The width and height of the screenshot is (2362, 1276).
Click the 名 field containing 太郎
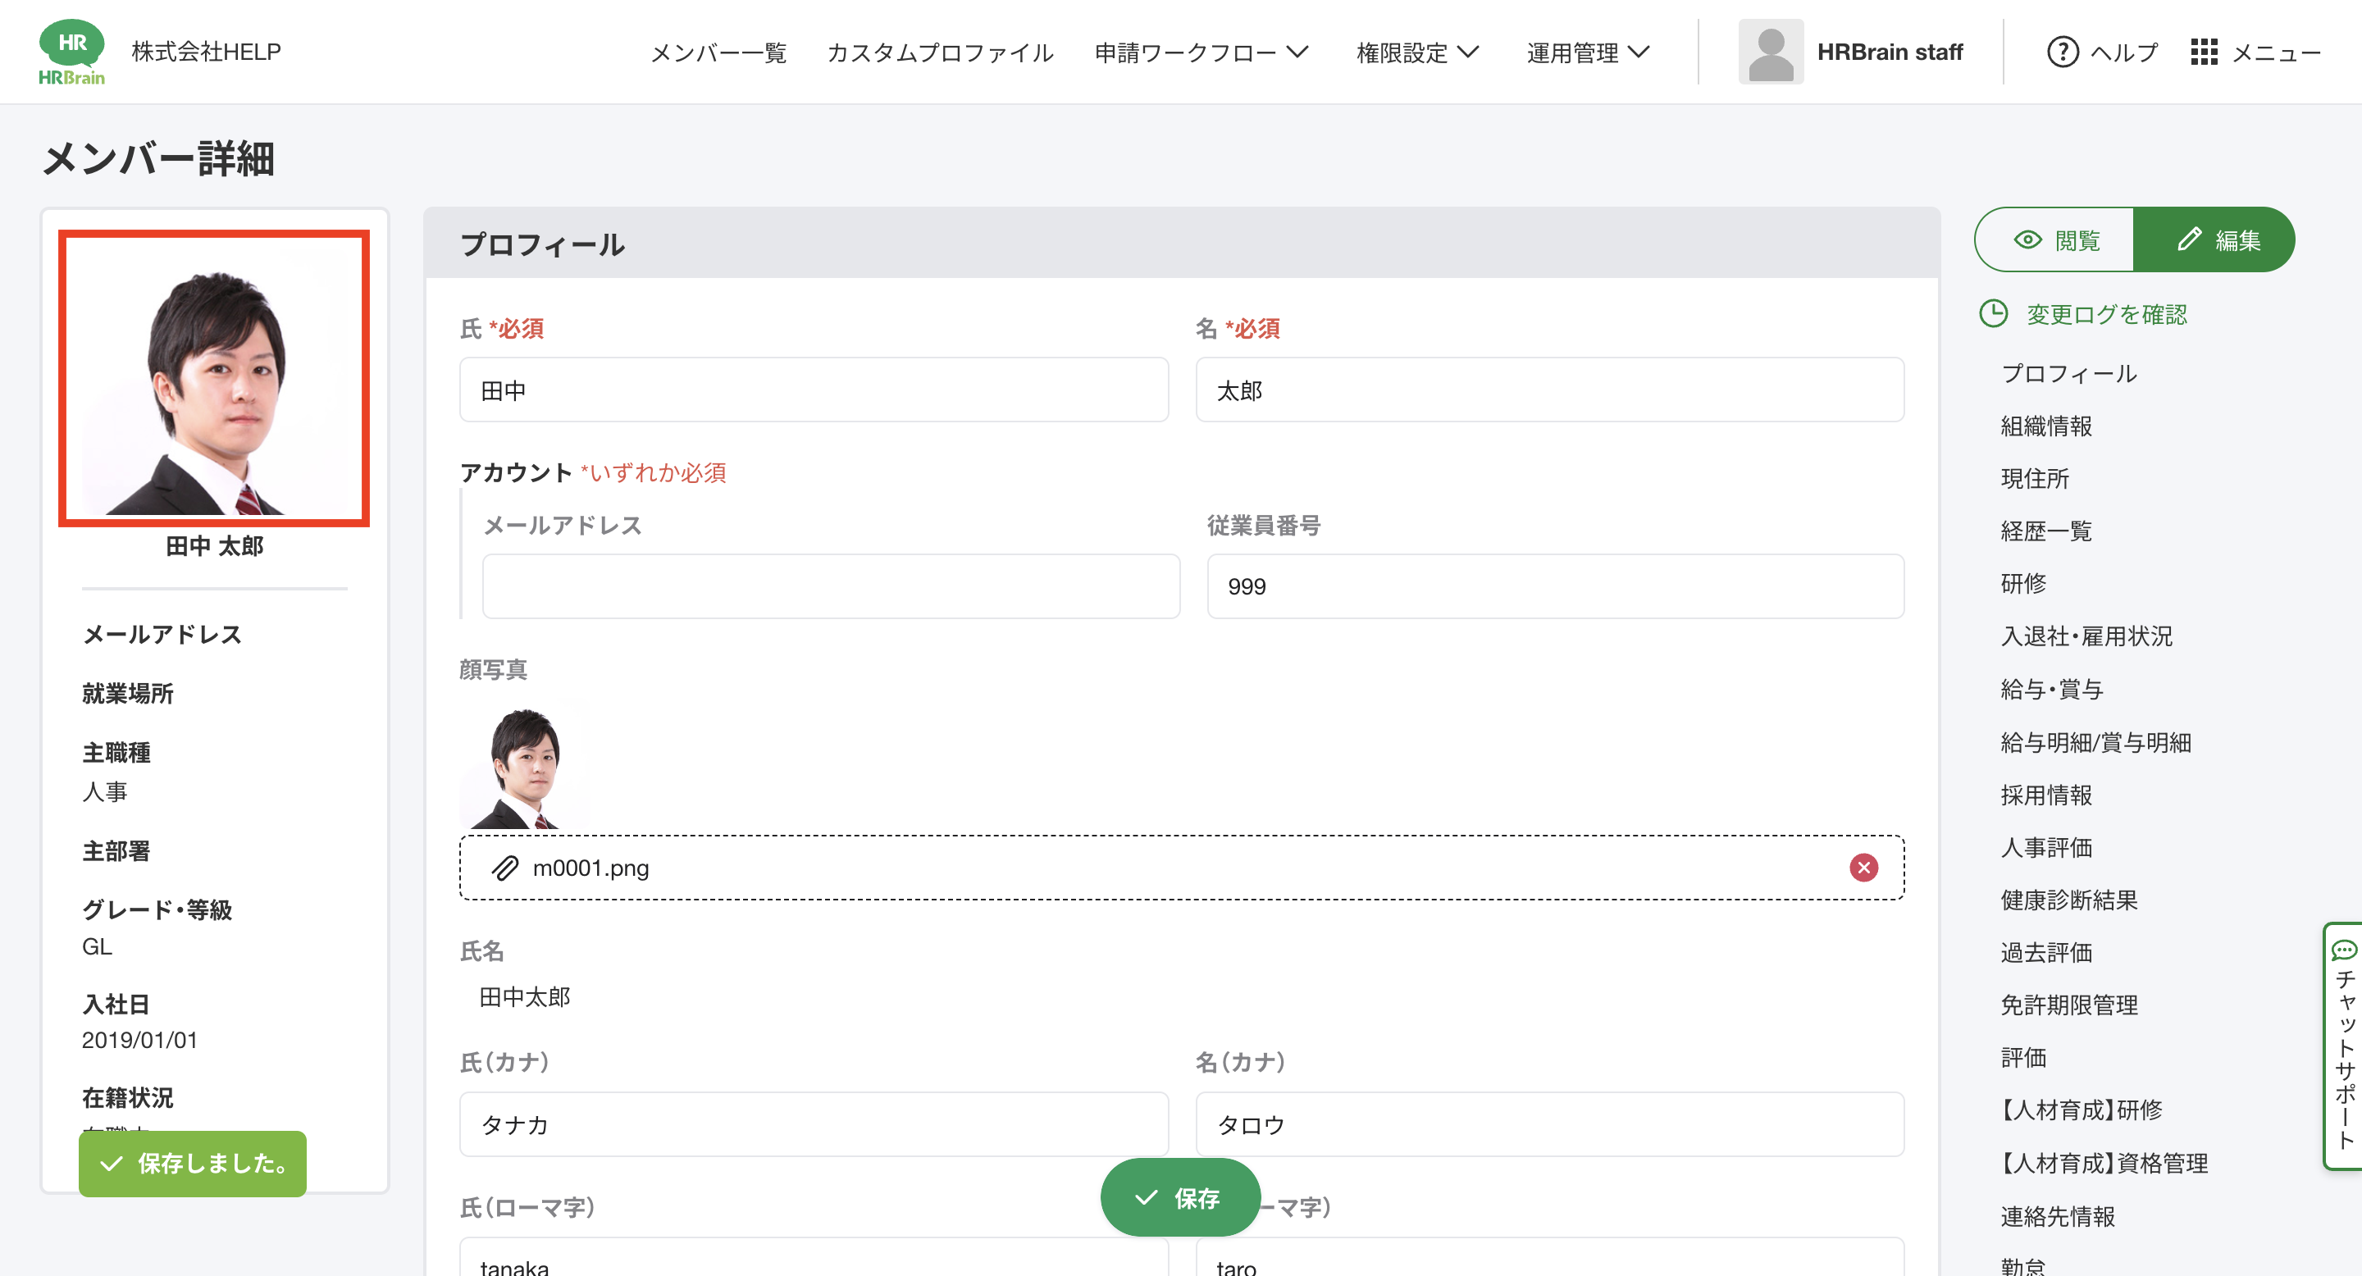tap(1549, 390)
